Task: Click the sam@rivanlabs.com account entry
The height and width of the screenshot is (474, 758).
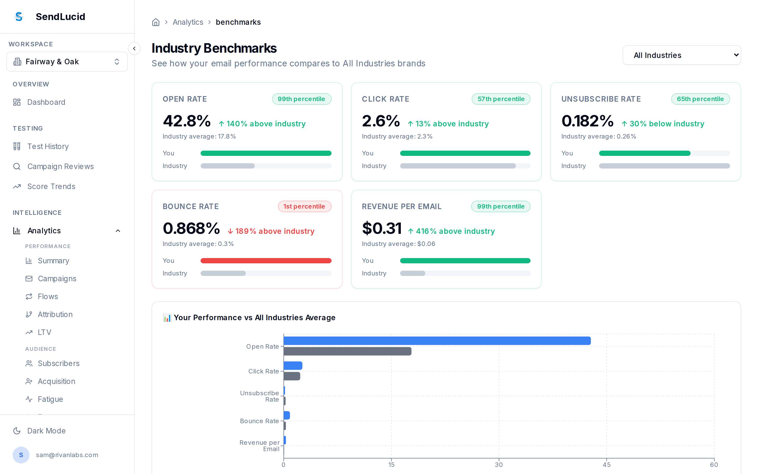Action: 67,455
